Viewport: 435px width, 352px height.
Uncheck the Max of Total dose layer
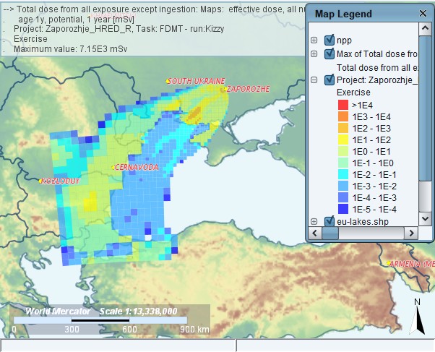(x=330, y=53)
